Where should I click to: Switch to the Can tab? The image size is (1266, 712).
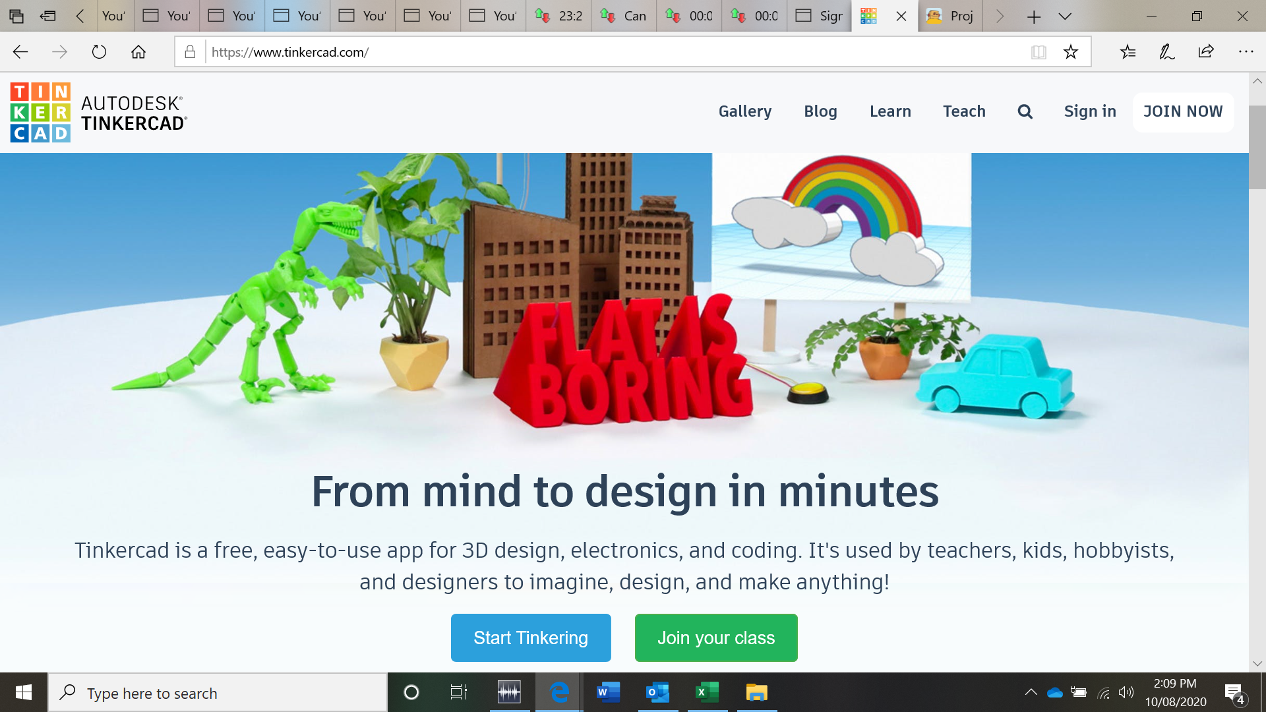[x=624, y=16]
